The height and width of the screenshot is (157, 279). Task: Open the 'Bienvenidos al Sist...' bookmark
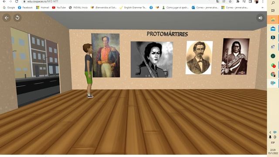coord(104,7)
